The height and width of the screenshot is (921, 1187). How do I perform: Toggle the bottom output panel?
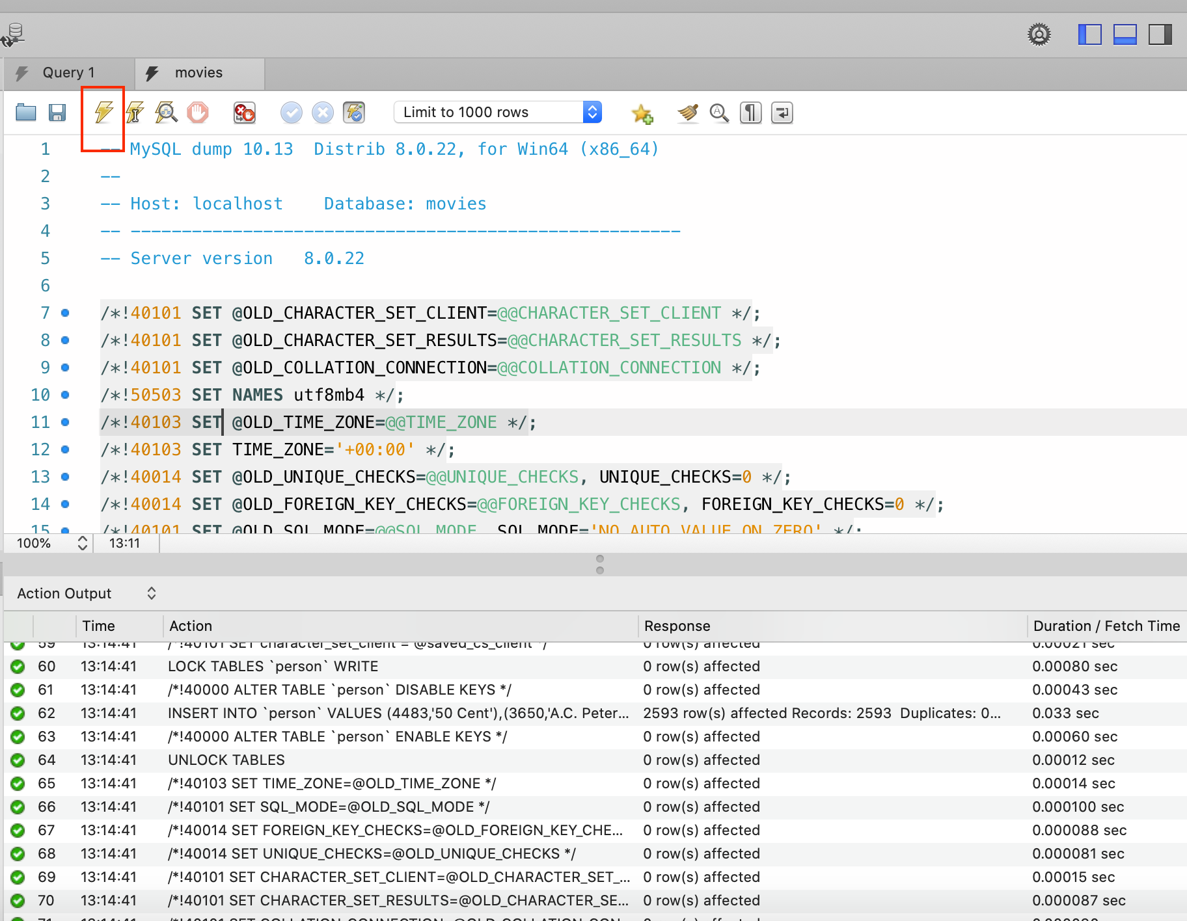(x=1125, y=34)
